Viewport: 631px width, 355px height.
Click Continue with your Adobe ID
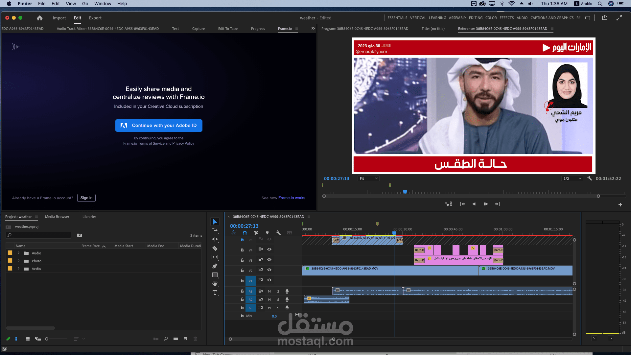click(x=159, y=126)
